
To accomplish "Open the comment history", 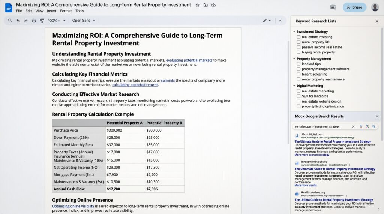I will (x=333, y=7).
